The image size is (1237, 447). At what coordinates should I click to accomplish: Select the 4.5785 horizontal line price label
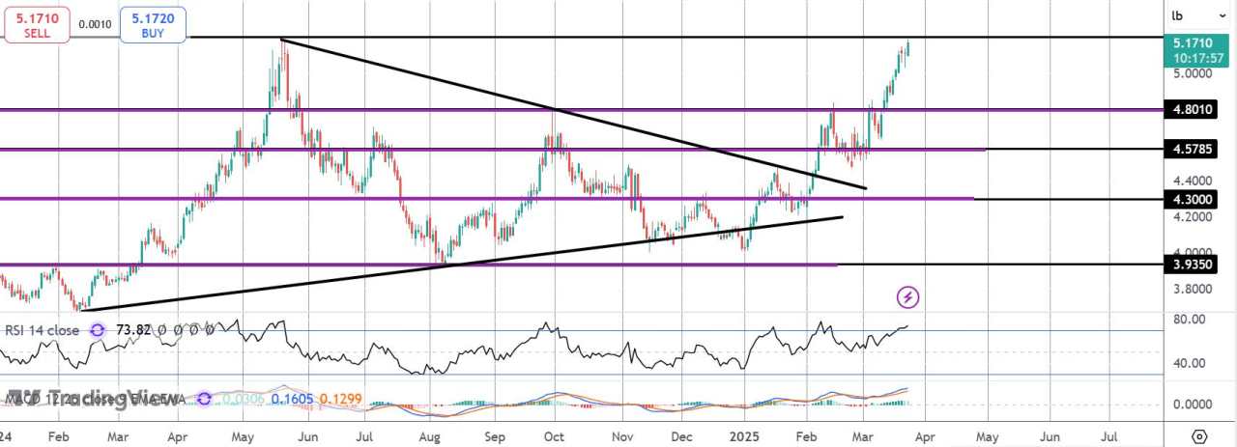[x=1188, y=150]
